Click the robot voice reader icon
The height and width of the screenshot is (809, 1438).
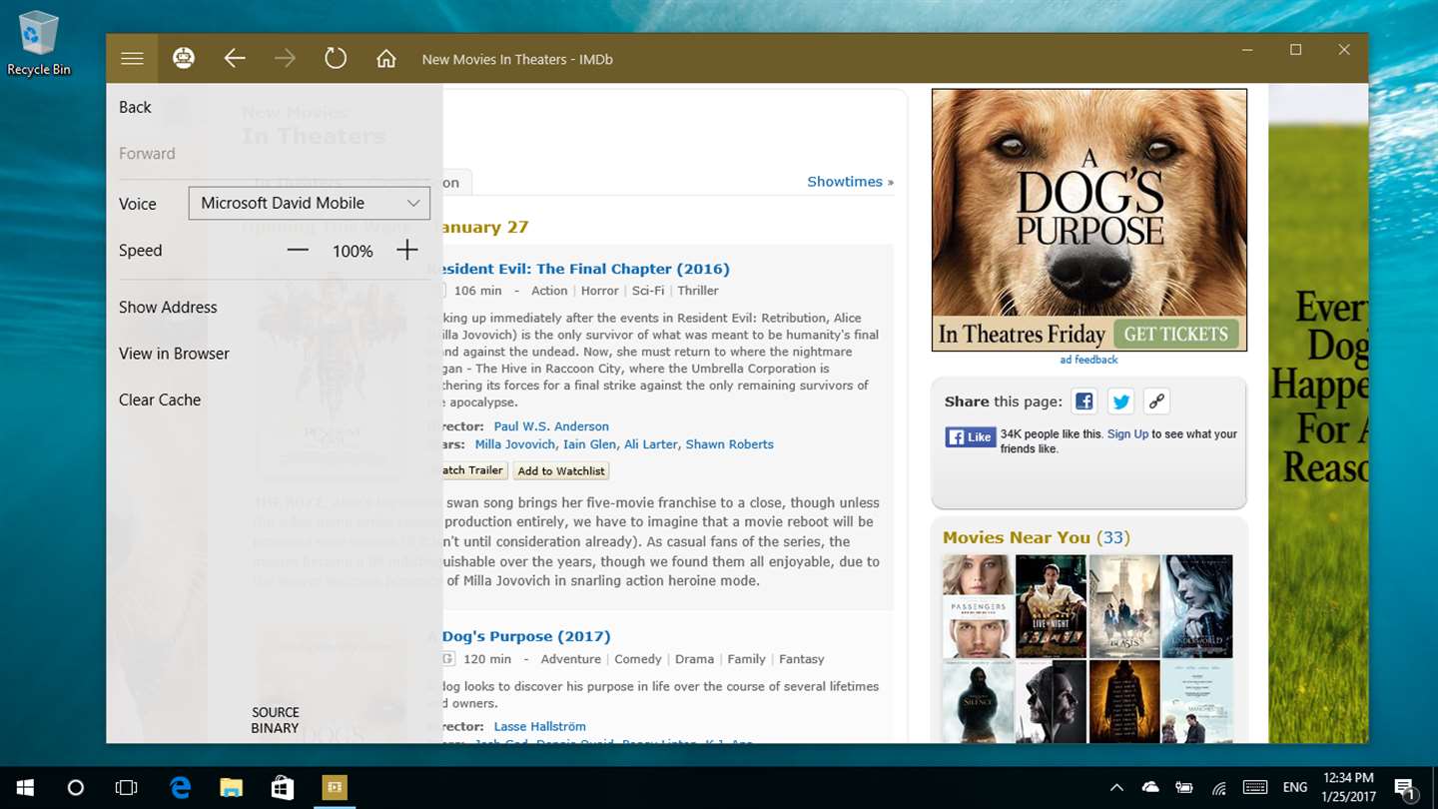point(184,59)
